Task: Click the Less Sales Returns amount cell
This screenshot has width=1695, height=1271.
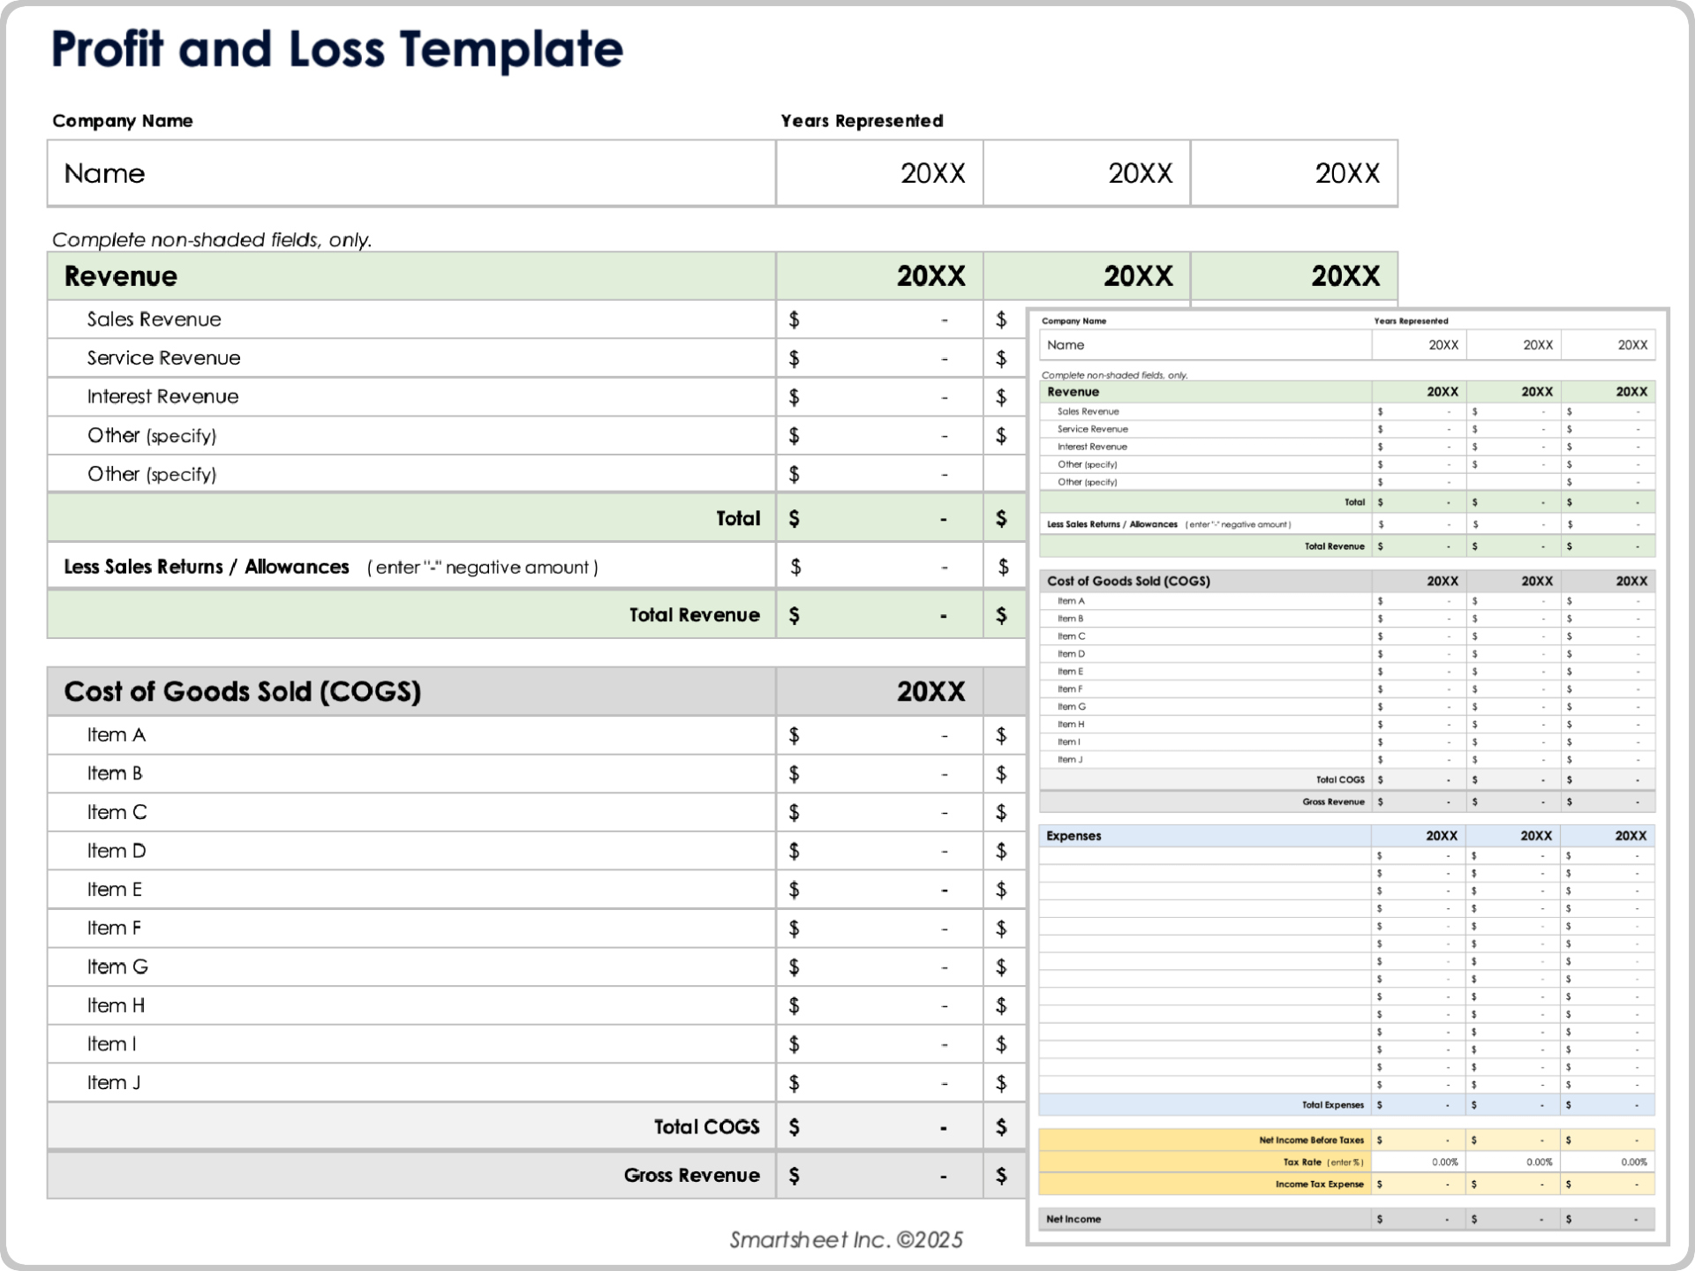Action: [879, 567]
